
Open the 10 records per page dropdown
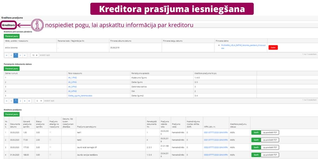click(x=34, y=55)
